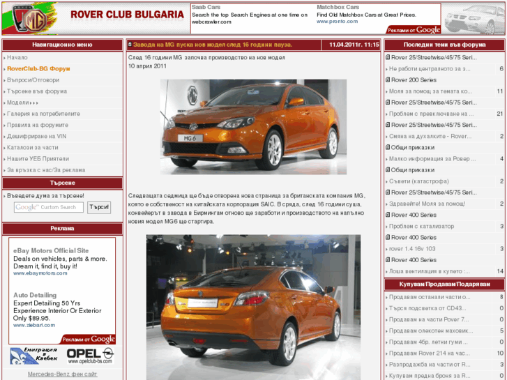The width and height of the screenshot is (507, 380).
Task: Open Нашите УЕБ Приятели
Action: (38, 159)
